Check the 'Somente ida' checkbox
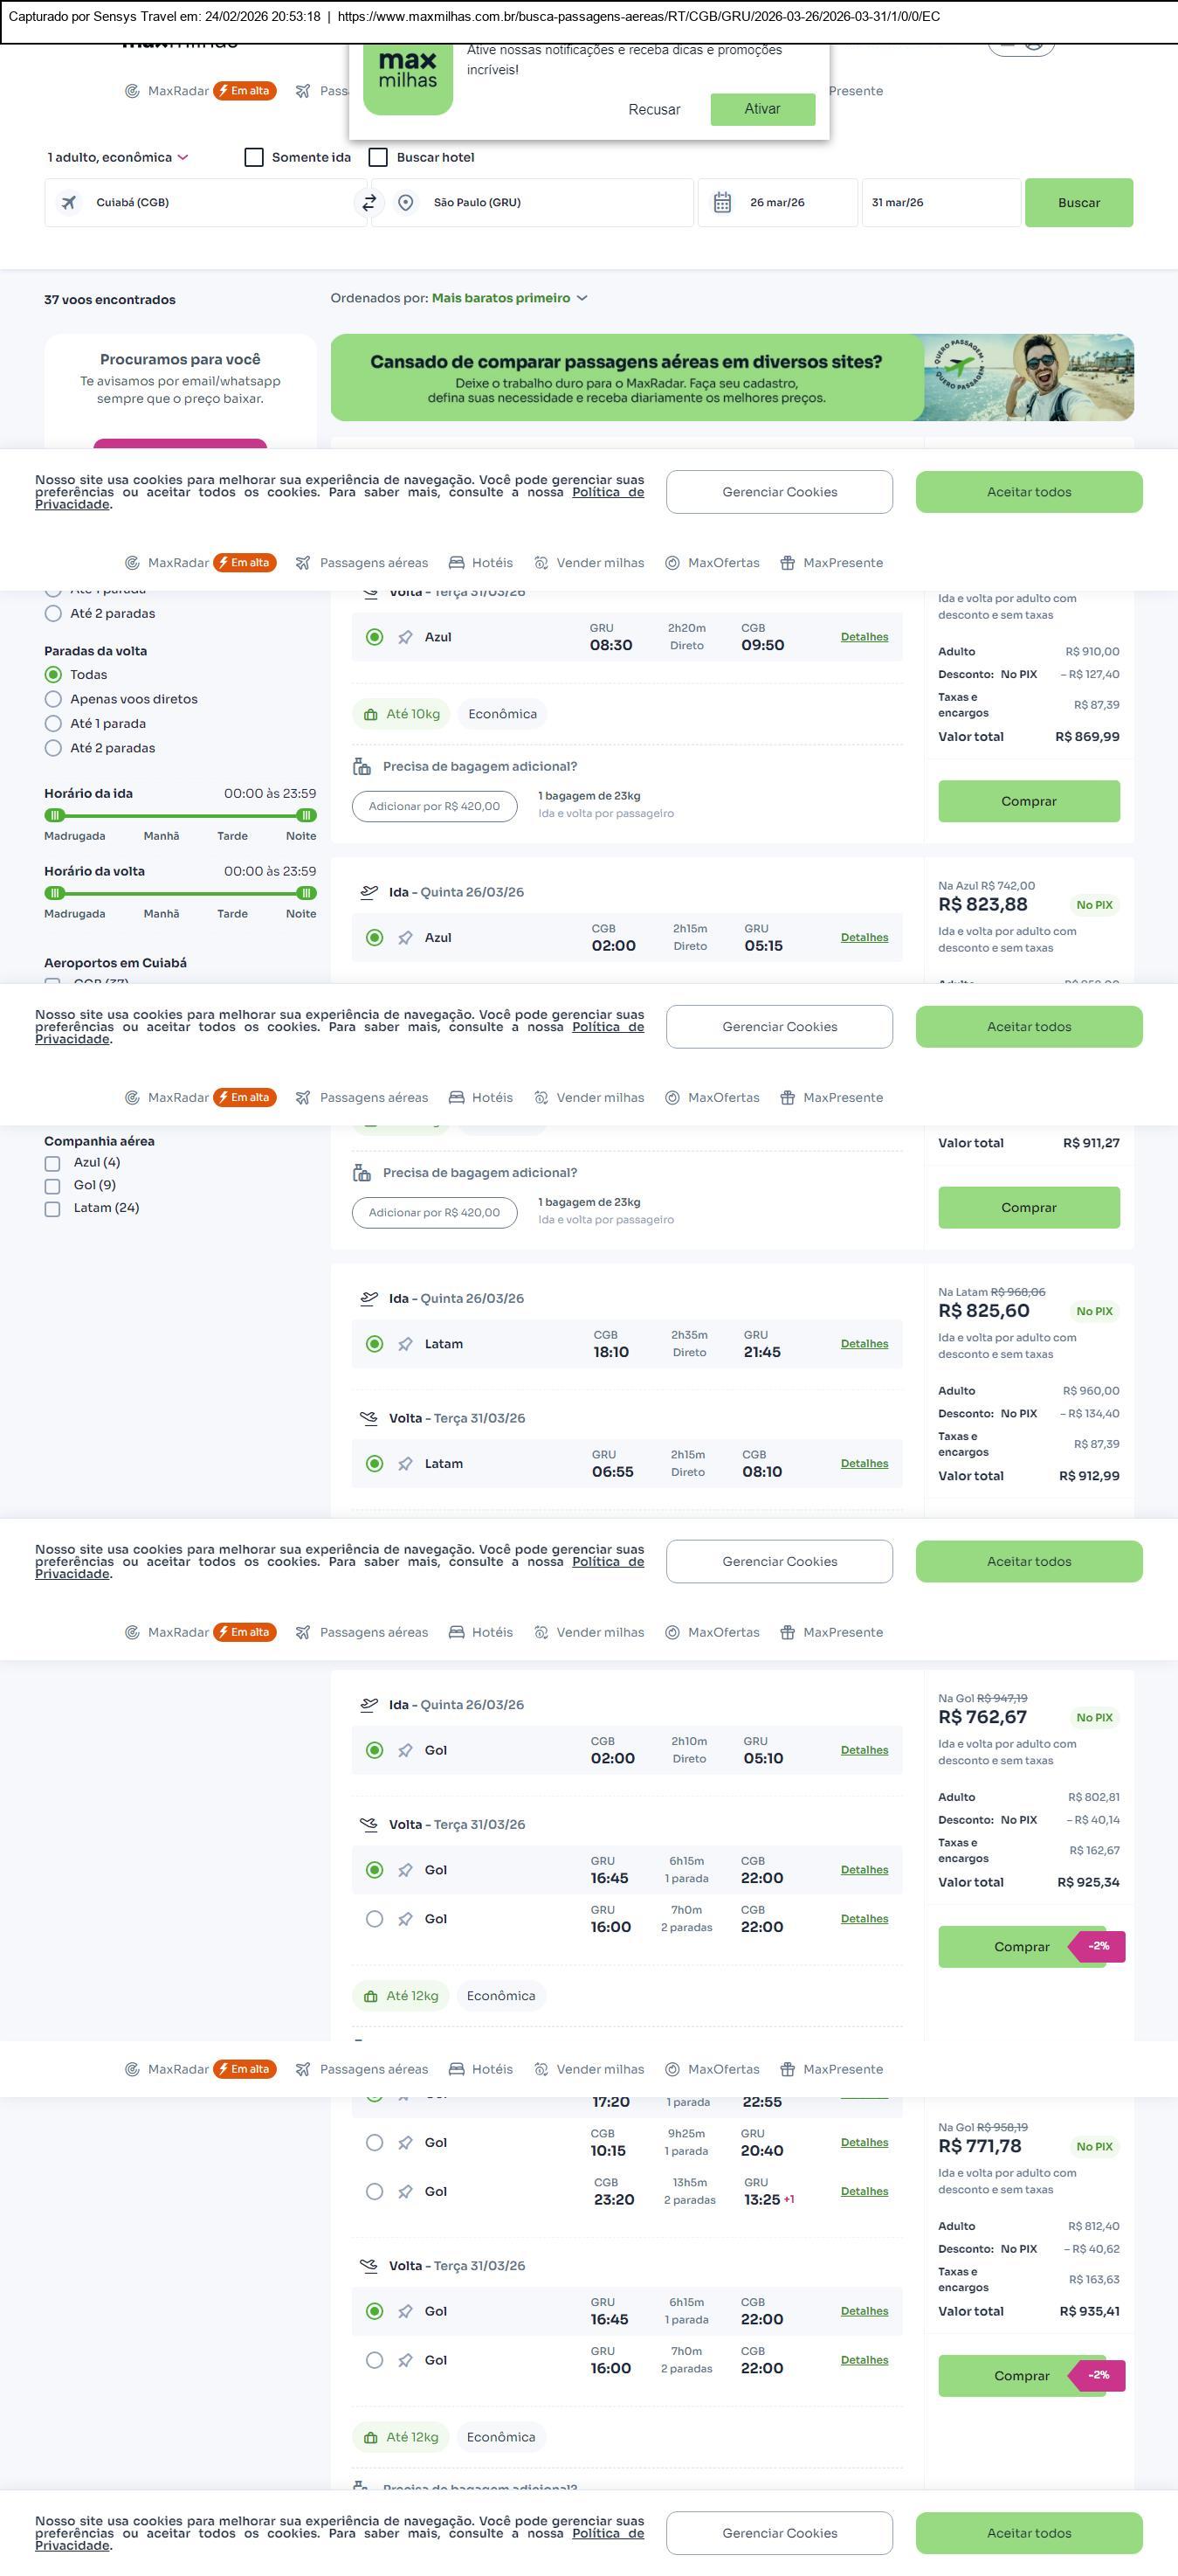 255,158
